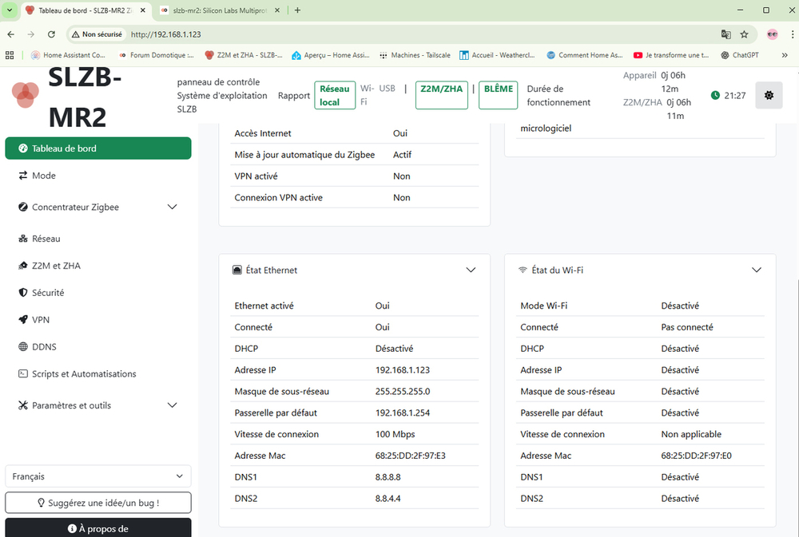
Task: Click the Concentrateur Zigbee icon
Action: (23, 207)
